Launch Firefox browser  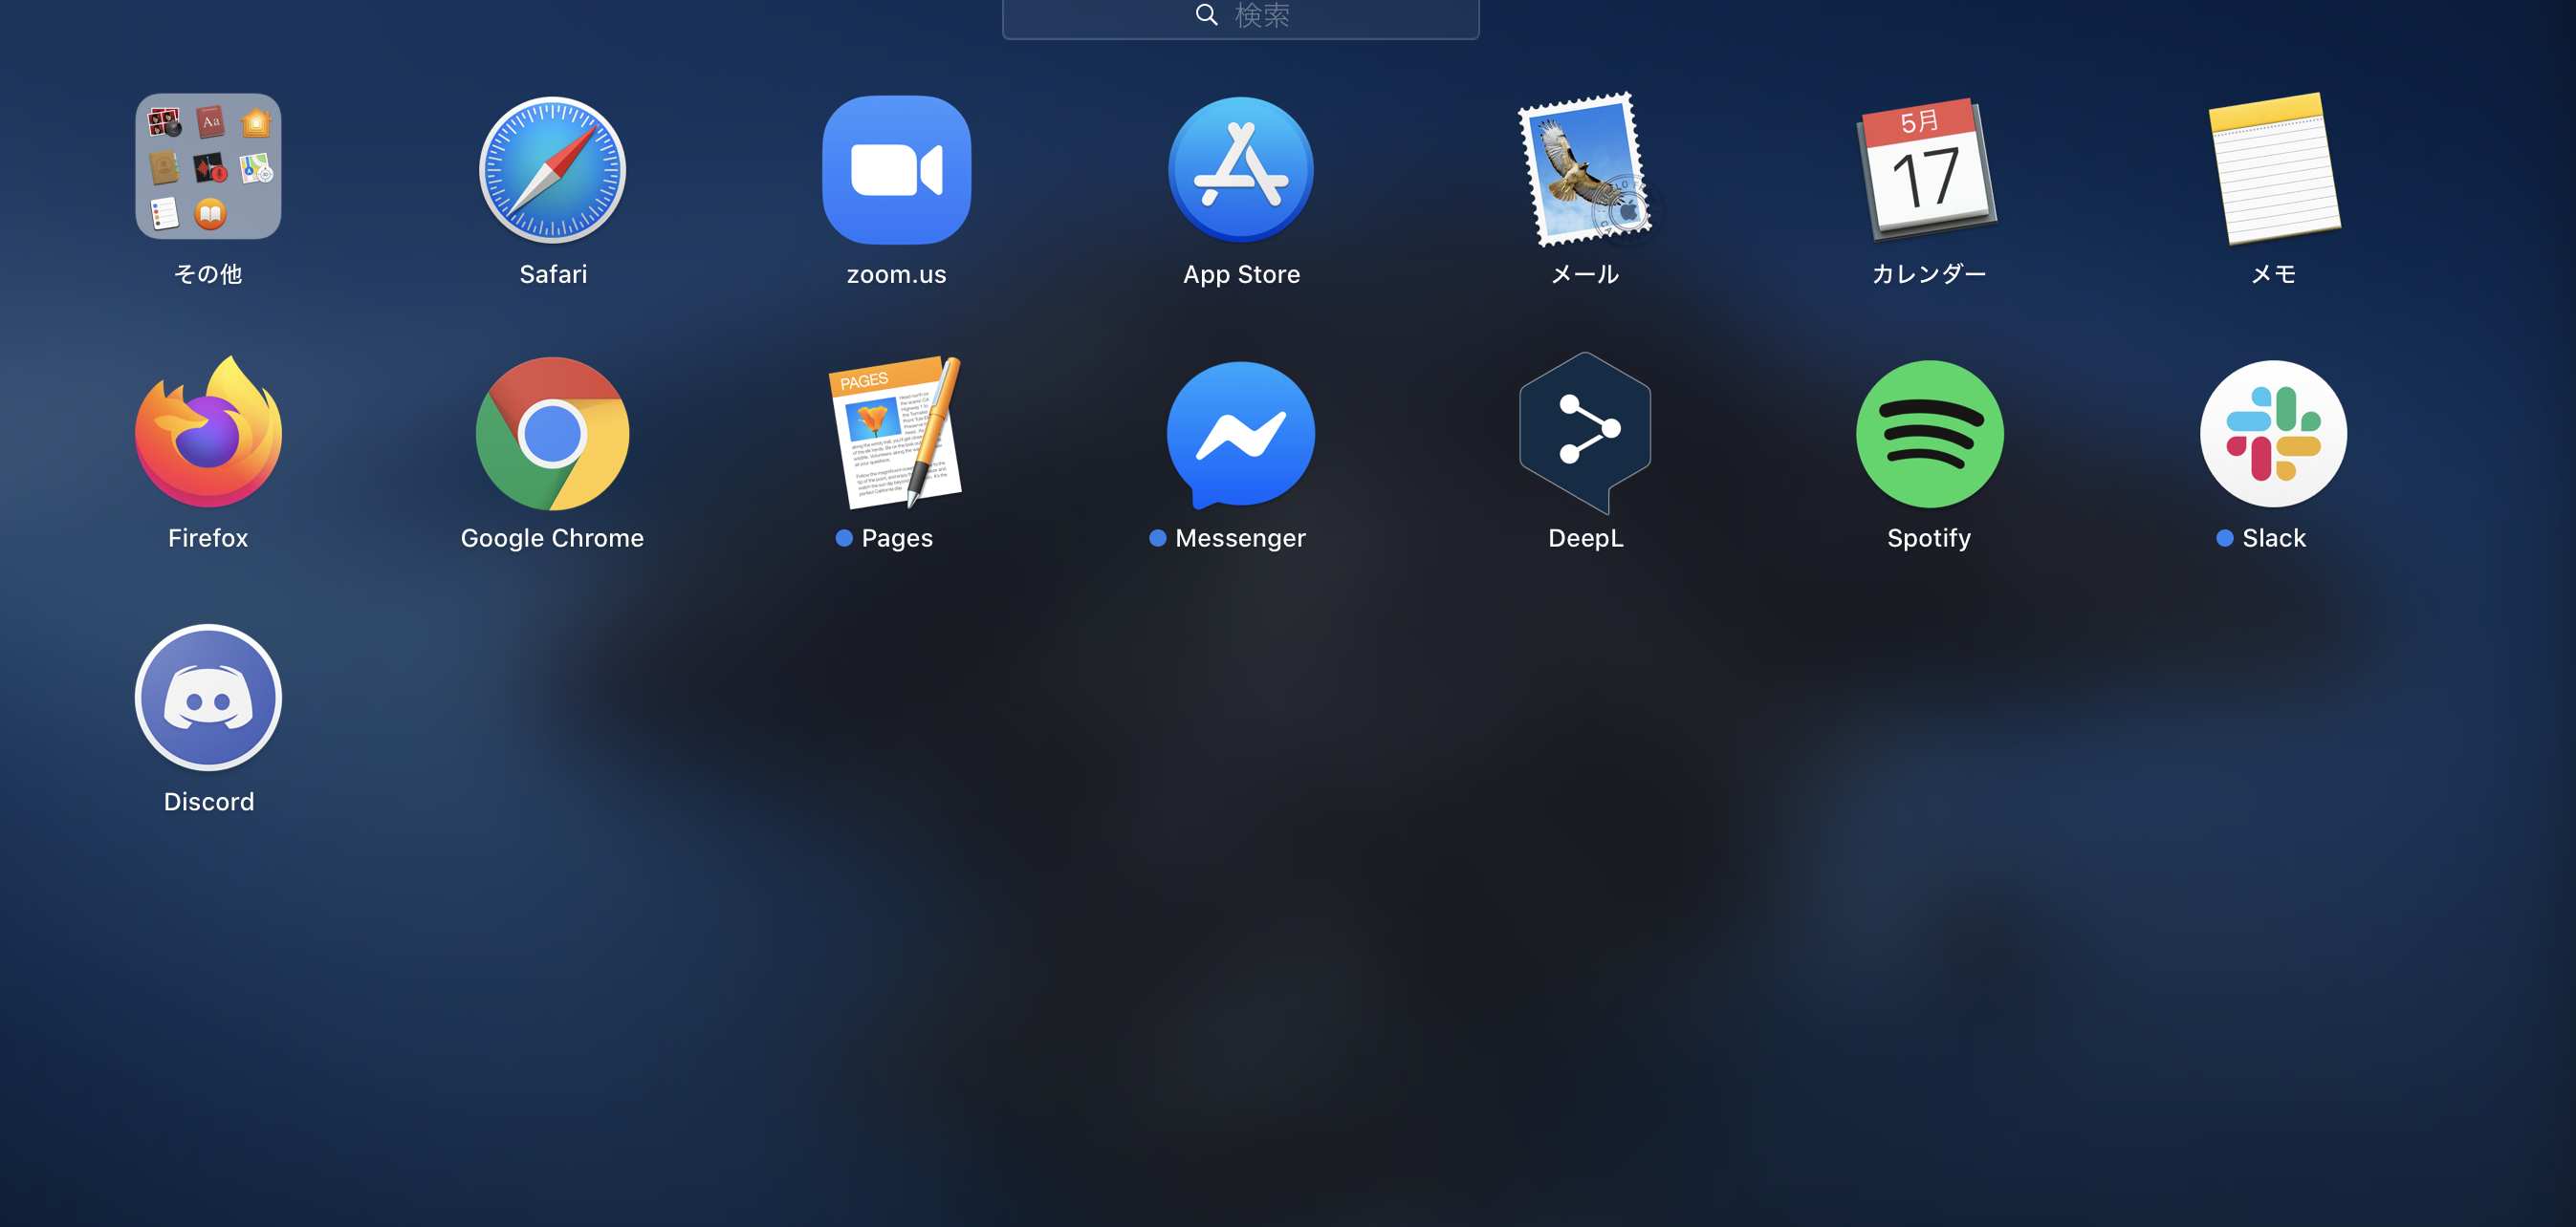click(208, 434)
